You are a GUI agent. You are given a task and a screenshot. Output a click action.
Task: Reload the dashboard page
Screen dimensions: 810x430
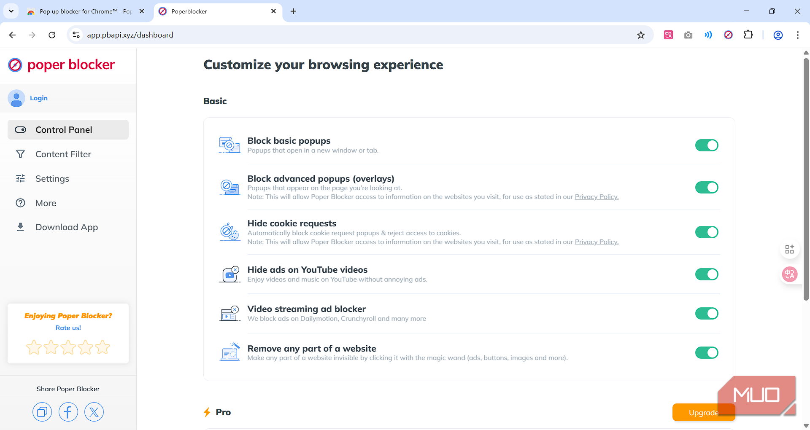pos(52,35)
